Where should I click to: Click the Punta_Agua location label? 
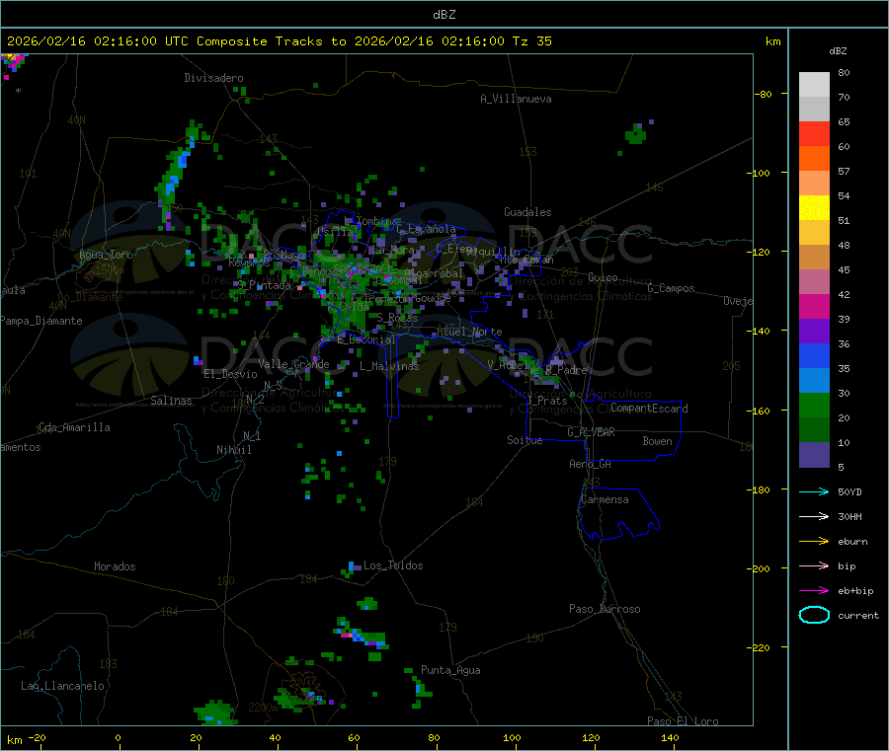tap(450, 670)
